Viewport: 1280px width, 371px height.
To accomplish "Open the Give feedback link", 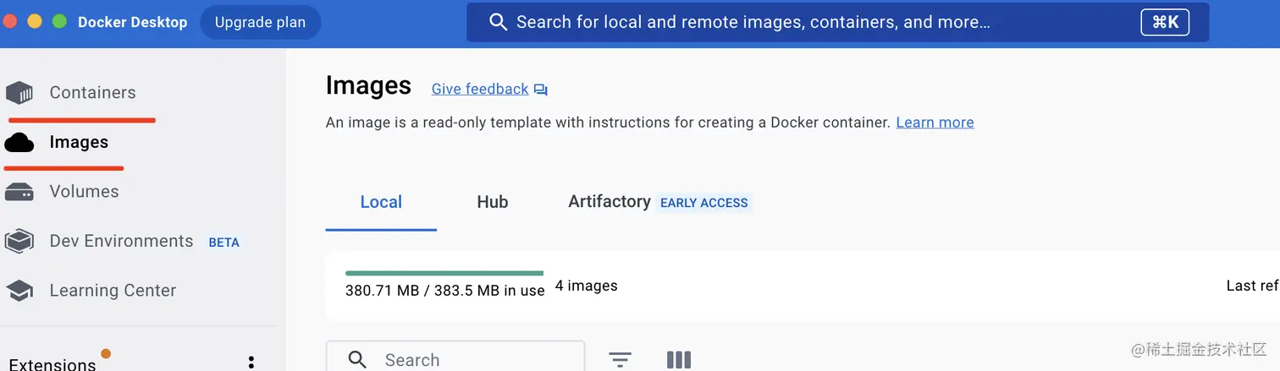I will tap(480, 89).
